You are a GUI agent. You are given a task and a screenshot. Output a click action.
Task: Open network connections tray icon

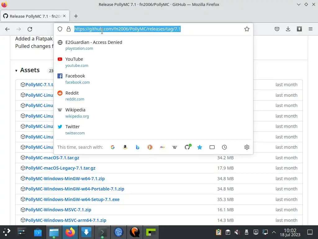coord(265,232)
